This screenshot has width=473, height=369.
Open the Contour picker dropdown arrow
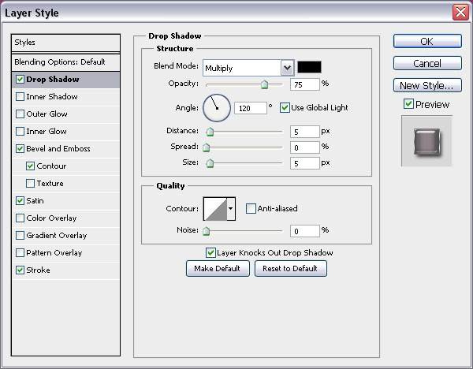231,209
